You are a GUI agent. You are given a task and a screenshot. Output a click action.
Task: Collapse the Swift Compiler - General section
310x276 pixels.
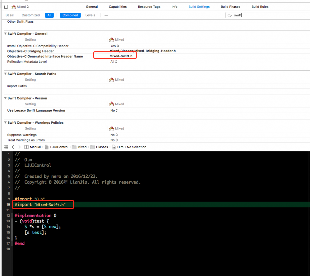[x=5, y=34]
